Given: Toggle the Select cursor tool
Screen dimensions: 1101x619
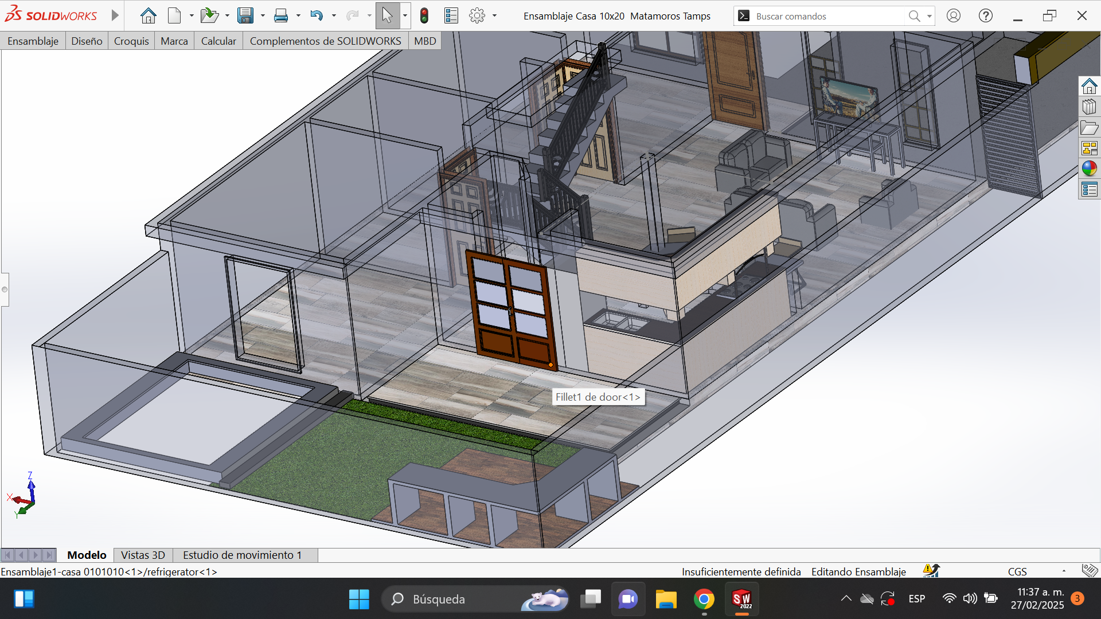Looking at the screenshot, I should pos(388,15).
